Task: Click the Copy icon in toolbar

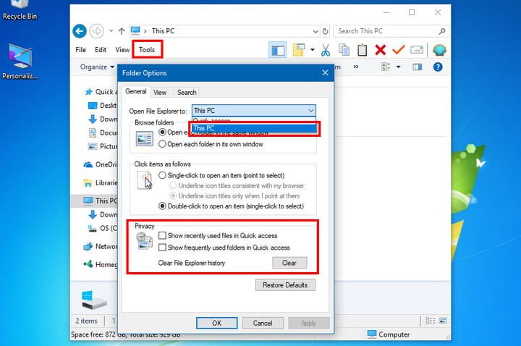Action: (x=344, y=50)
